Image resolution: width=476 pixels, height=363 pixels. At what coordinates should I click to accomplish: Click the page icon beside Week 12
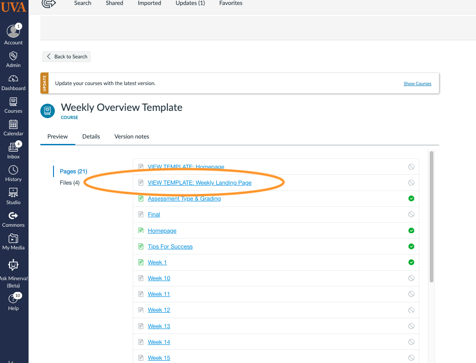(141, 310)
